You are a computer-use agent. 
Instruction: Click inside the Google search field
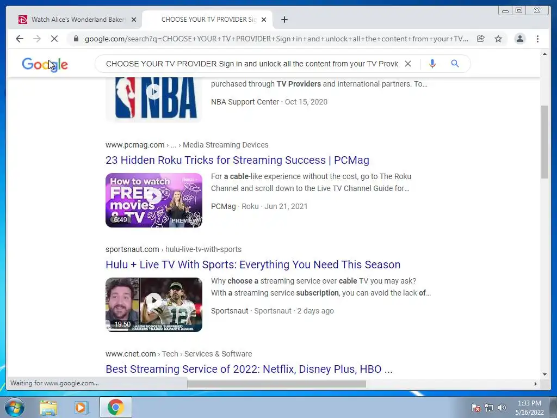pyautogui.click(x=251, y=64)
